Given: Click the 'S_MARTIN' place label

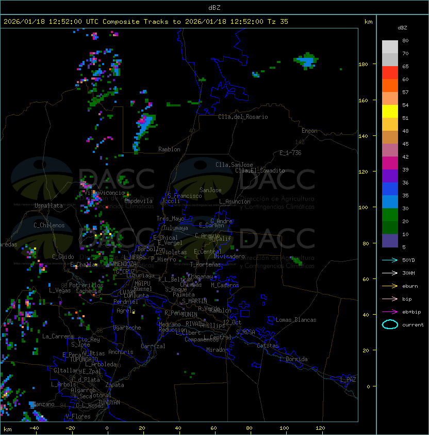Looking at the screenshot, I should click(x=194, y=301).
